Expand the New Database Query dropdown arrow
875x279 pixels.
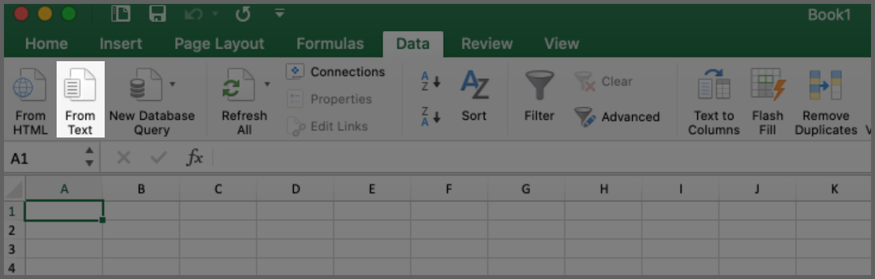click(172, 84)
